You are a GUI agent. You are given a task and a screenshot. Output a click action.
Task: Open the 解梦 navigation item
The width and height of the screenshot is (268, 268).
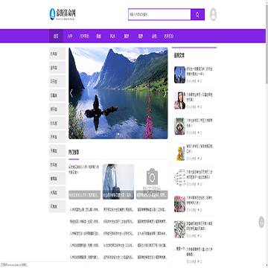tap(127, 36)
